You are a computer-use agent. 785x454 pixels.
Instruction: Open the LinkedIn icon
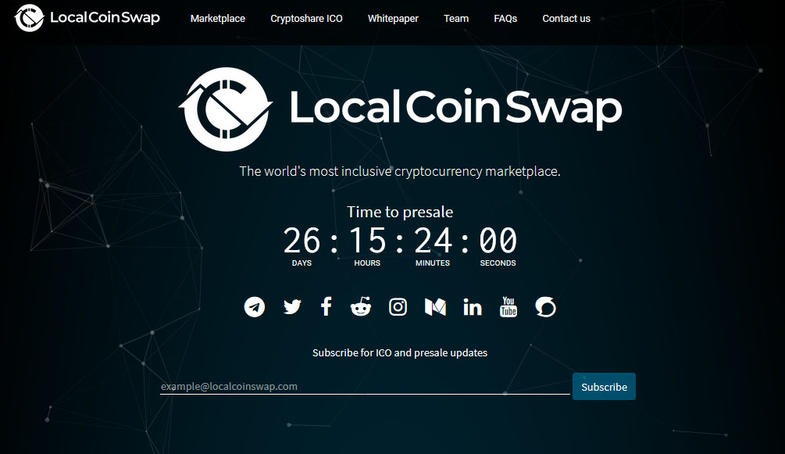click(x=473, y=307)
